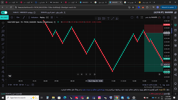Image resolution: width=178 pixels, height=100 pixels.
Task: Collapse the left drawing toolbar arrow
Action: (x=6, y=79)
